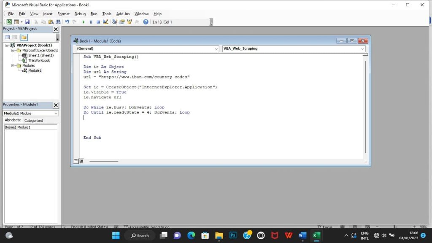The height and width of the screenshot is (243, 432).
Task: Click the code window horizontal scrollbar
Action: [104, 161]
